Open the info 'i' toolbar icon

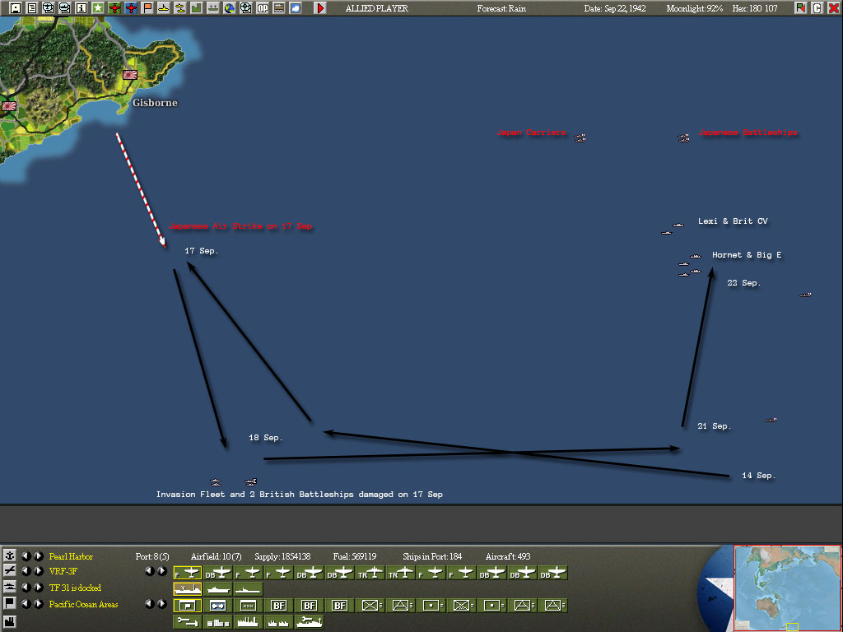(82, 8)
